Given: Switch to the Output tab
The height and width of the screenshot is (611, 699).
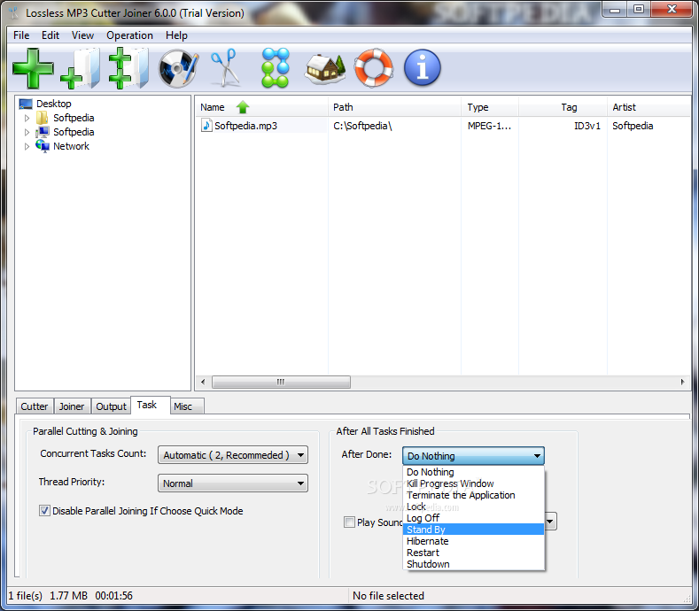Looking at the screenshot, I should 111,406.
